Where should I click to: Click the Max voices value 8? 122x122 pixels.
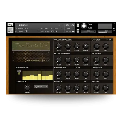[x=61, y=28]
